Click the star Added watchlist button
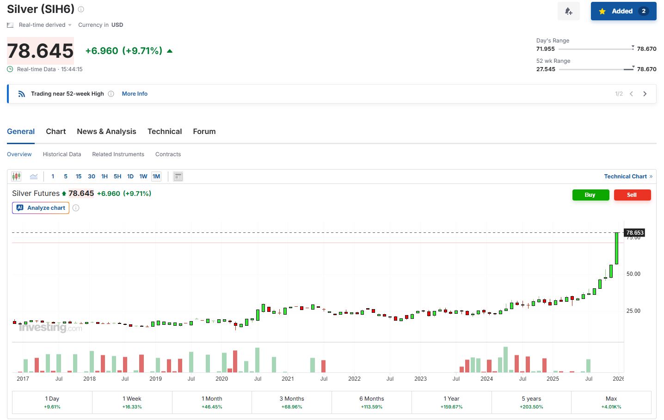This screenshot has height=420, width=664. 623,11
